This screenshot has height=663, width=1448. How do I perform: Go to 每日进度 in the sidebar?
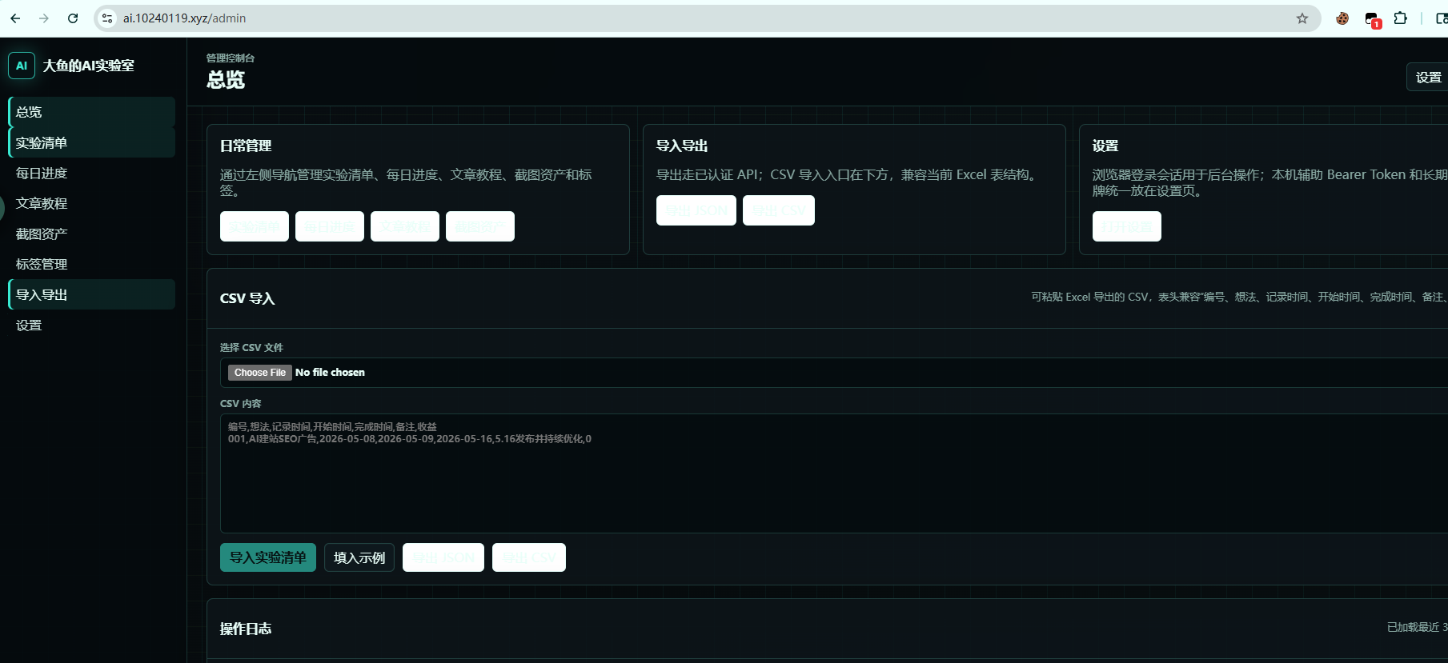(x=91, y=173)
